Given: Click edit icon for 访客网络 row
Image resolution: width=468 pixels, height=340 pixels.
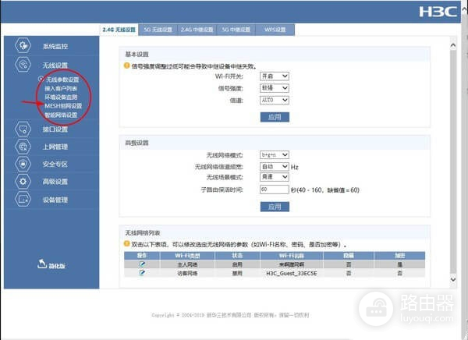Looking at the screenshot, I should point(142,273).
